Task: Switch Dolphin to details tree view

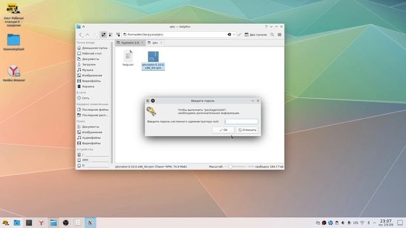Action: point(118,35)
